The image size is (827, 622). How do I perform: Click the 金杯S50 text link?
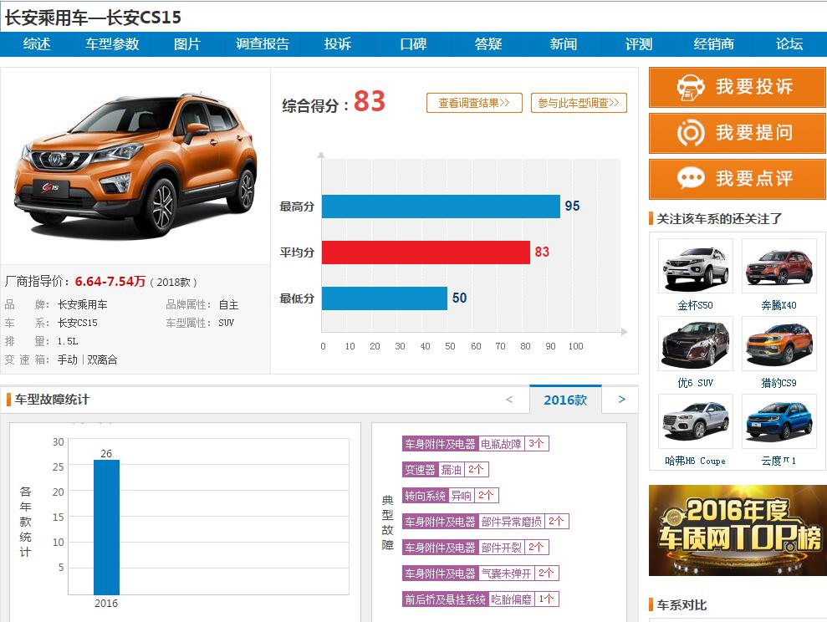695,305
